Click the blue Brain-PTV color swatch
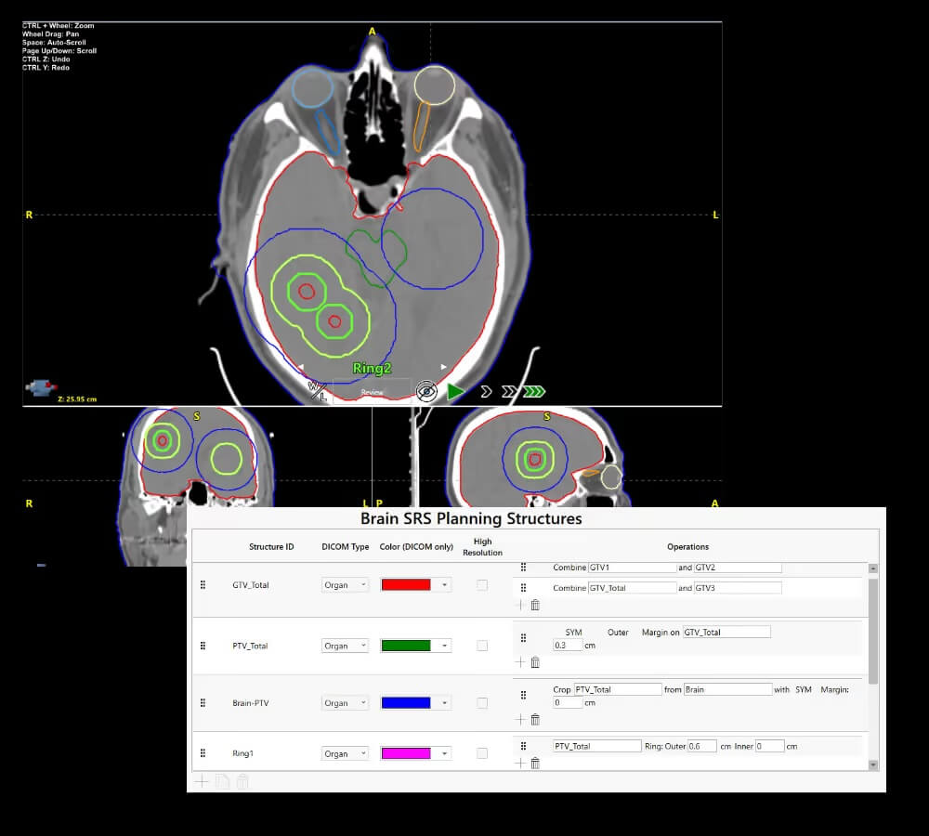 pos(406,703)
